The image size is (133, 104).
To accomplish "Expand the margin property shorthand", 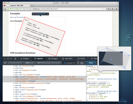I will pyautogui.click(x=90, y=97).
